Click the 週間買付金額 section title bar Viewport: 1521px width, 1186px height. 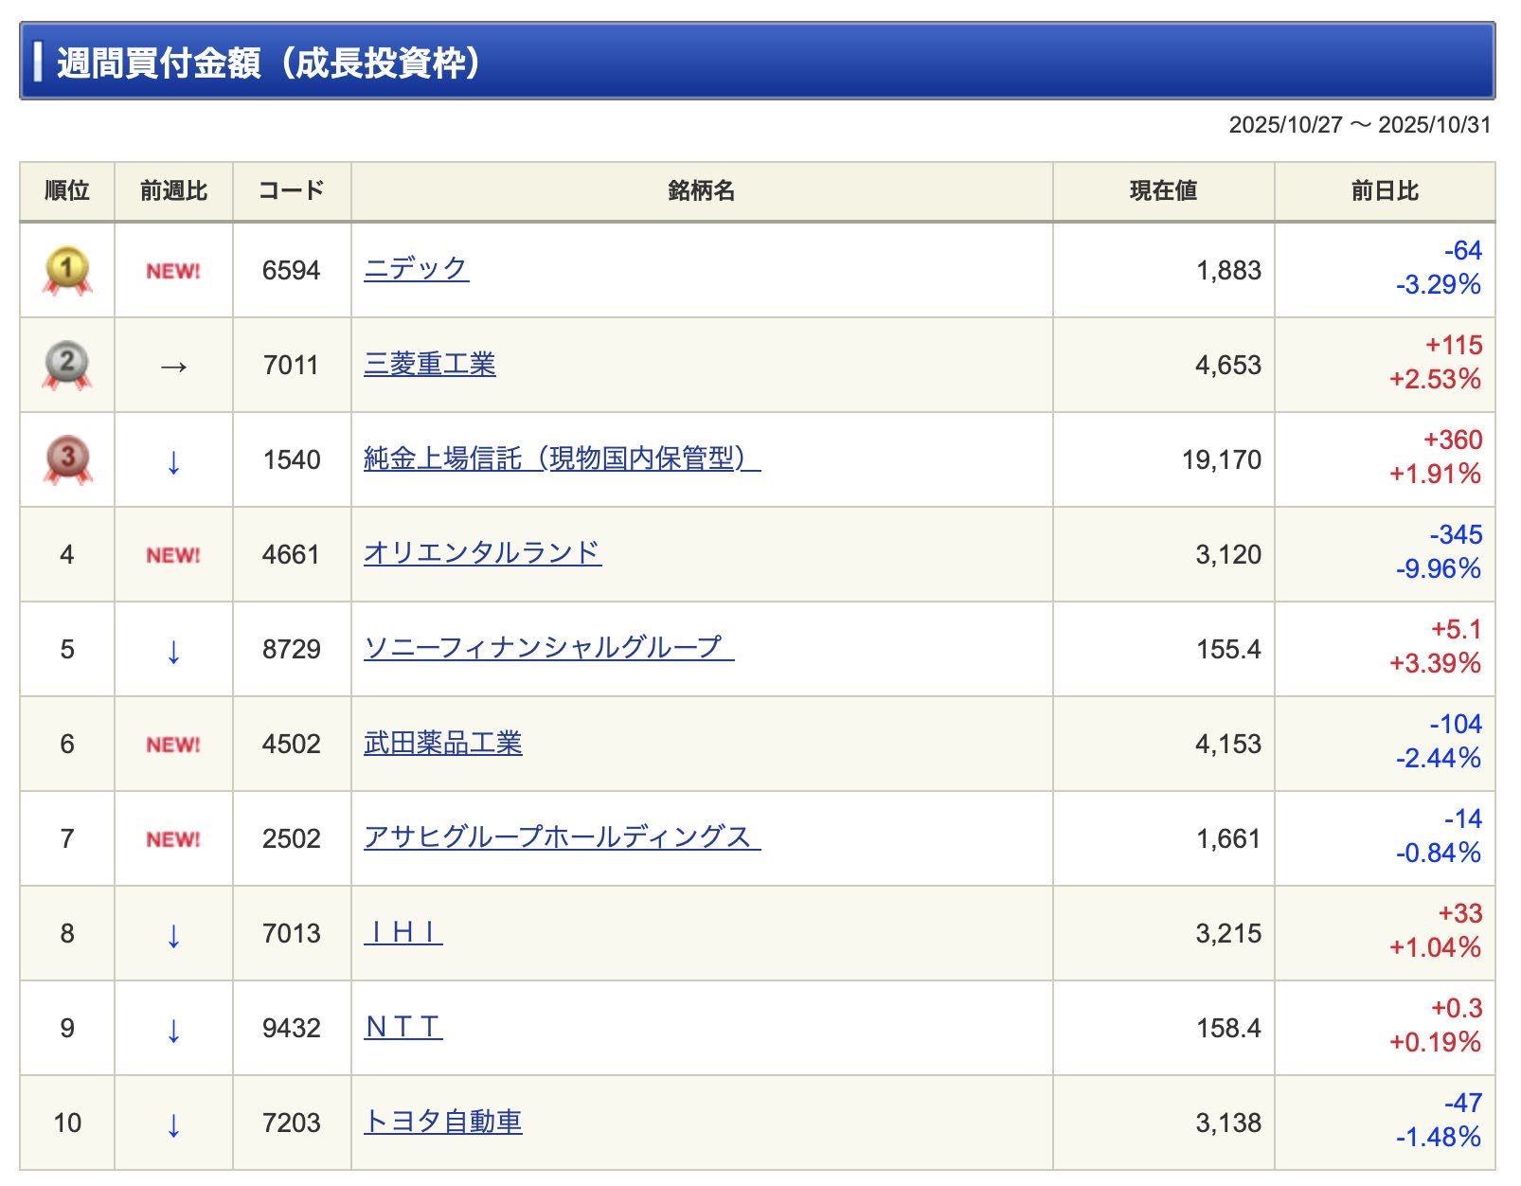pos(757,63)
